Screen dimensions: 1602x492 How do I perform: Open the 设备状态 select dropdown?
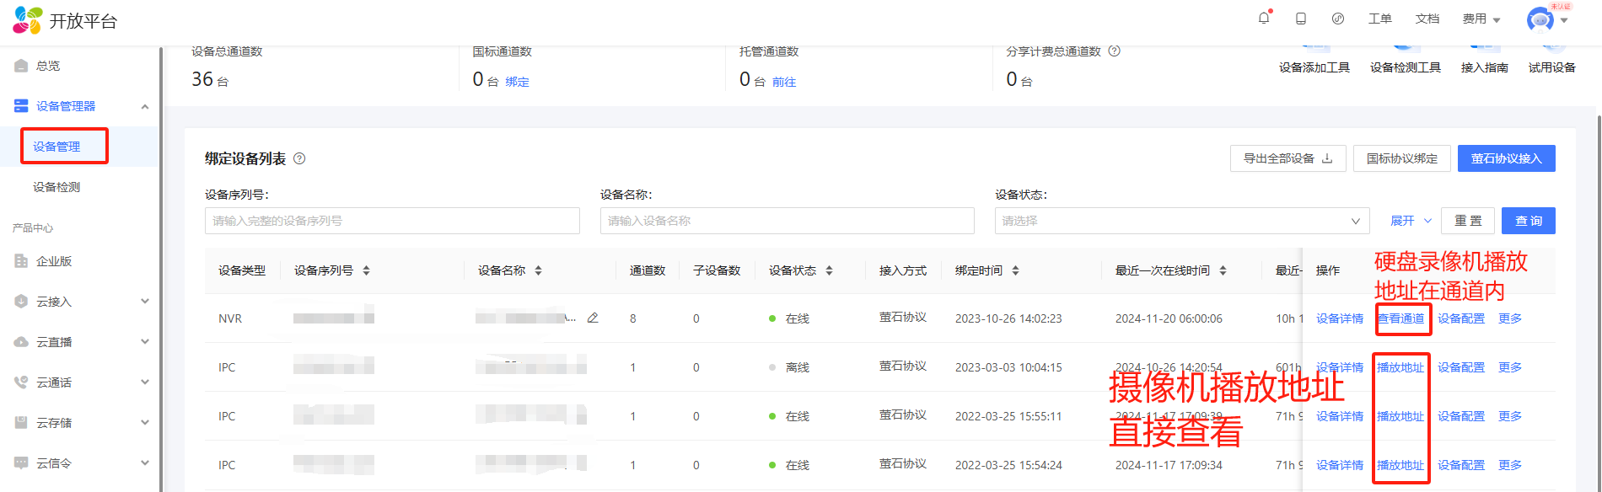point(1181,221)
